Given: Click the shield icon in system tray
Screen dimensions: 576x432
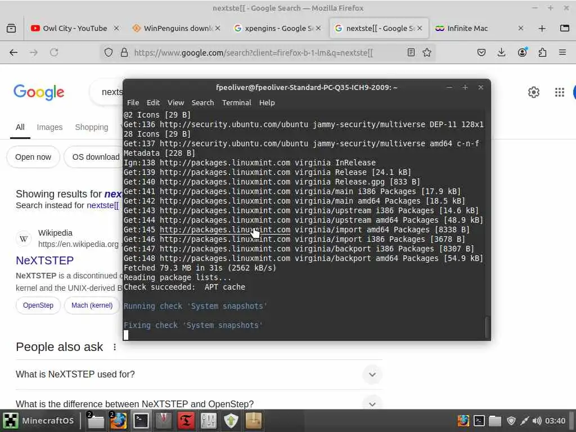Looking at the screenshot, I should 511,421.
